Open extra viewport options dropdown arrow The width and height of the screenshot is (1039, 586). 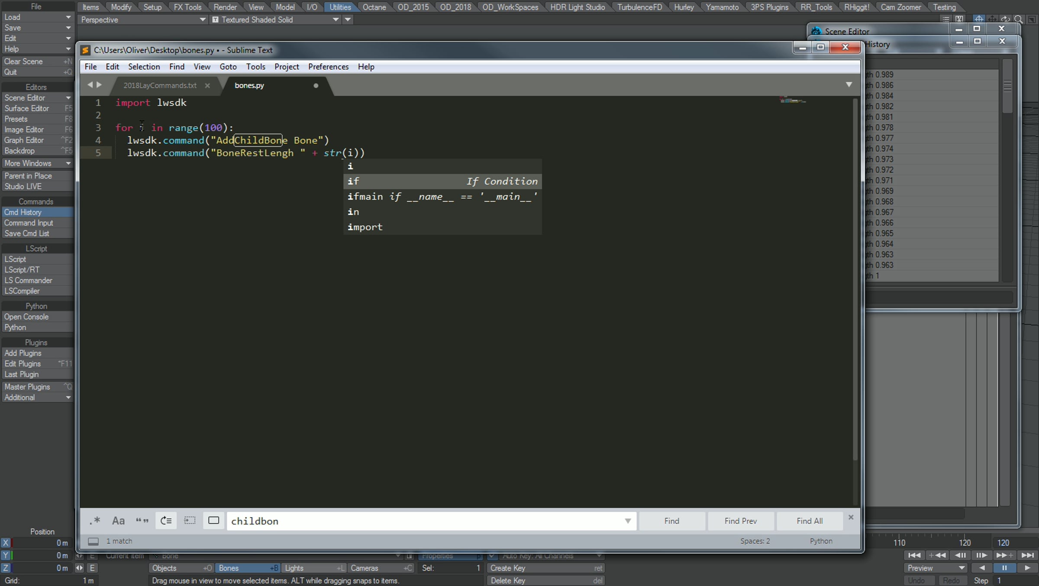(x=348, y=19)
